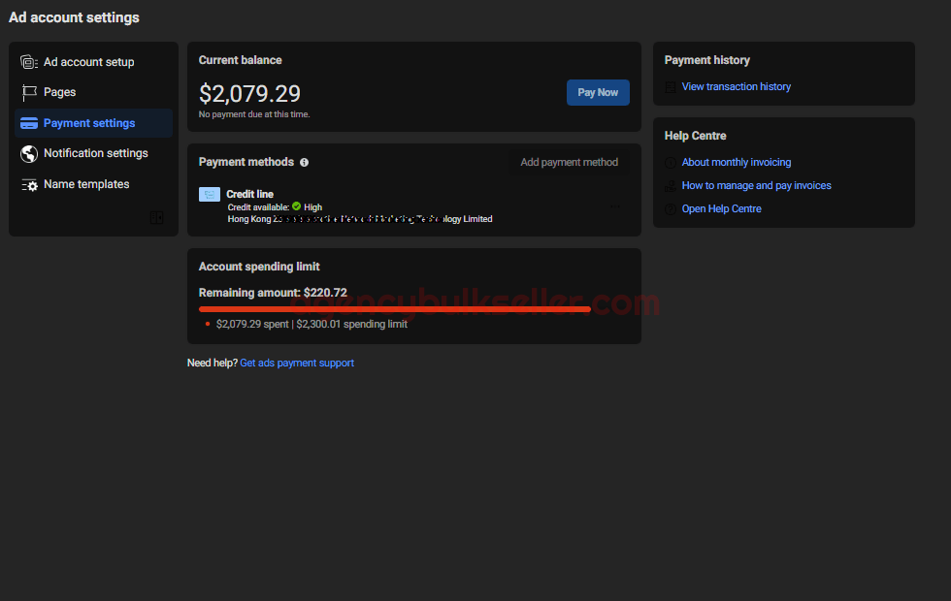The width and height of the screenshot is (951, 601).
Task: Click the Ad account setup icon
Action: click(x=29, y=62)
